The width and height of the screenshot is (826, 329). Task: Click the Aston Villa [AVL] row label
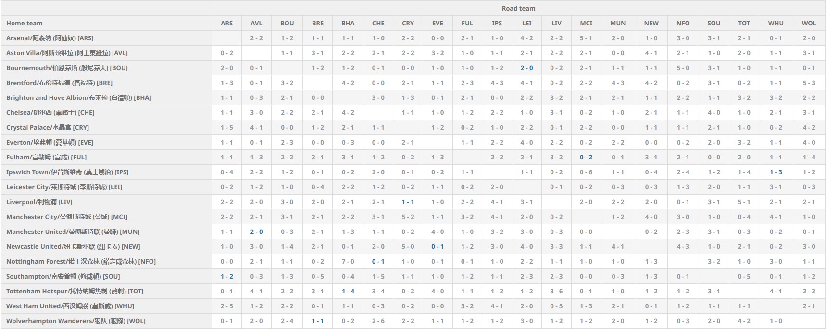click(67, 53)
